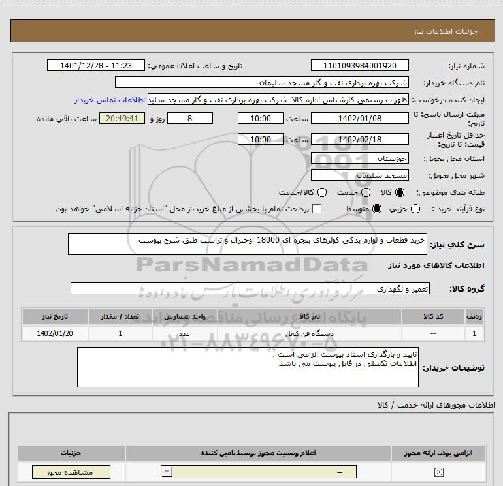This screenshot has width=503, height=486.
Task: Click the remaining days field showing 8
Action: (x=190, y=118)
